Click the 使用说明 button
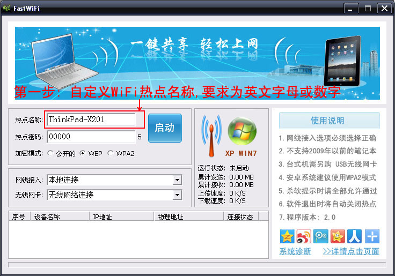 click(329, 121)
